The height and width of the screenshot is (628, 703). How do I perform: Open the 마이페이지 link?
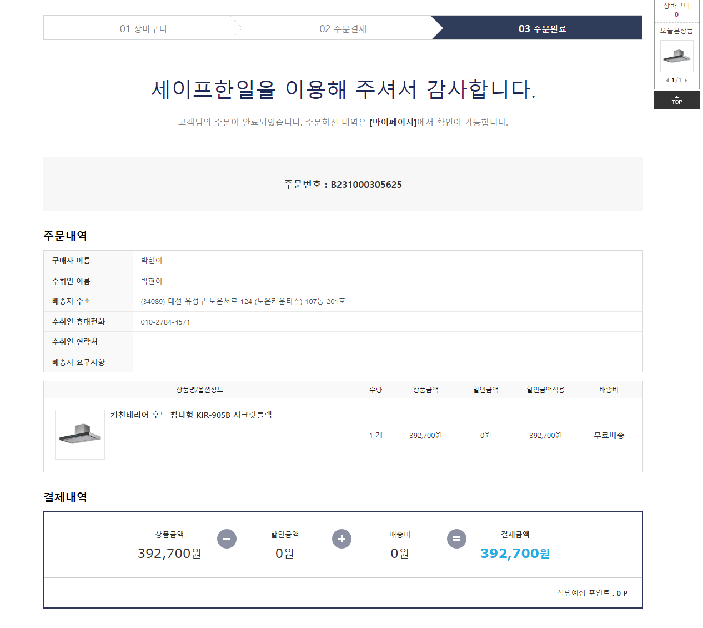coord(393,122)
